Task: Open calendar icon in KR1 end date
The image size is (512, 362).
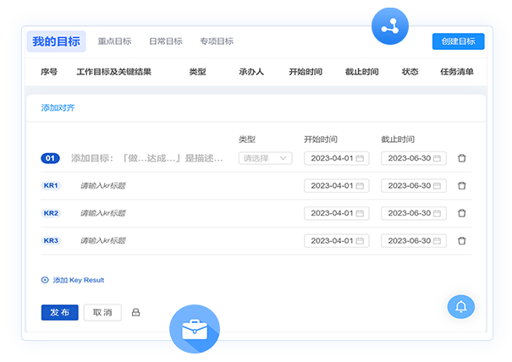Action: coord(437,186)
